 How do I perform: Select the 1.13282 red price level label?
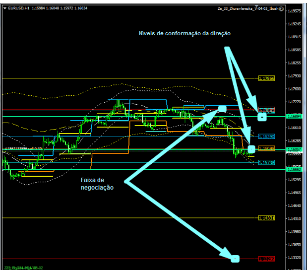(266, 259)
